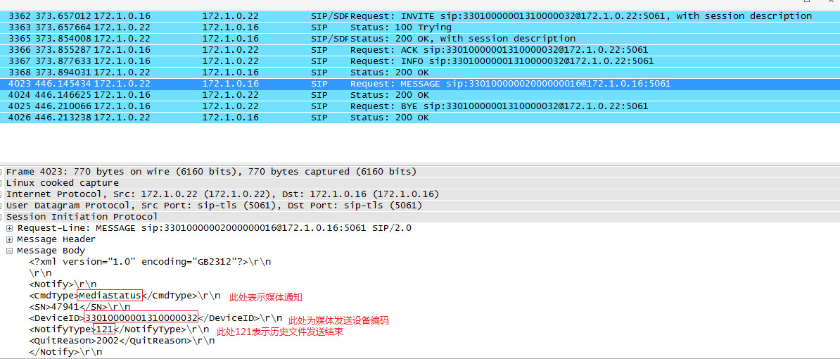Expand the Message Header node
Image resolution: width=840 pixels, height=359 pixels.
pos(10,239)
